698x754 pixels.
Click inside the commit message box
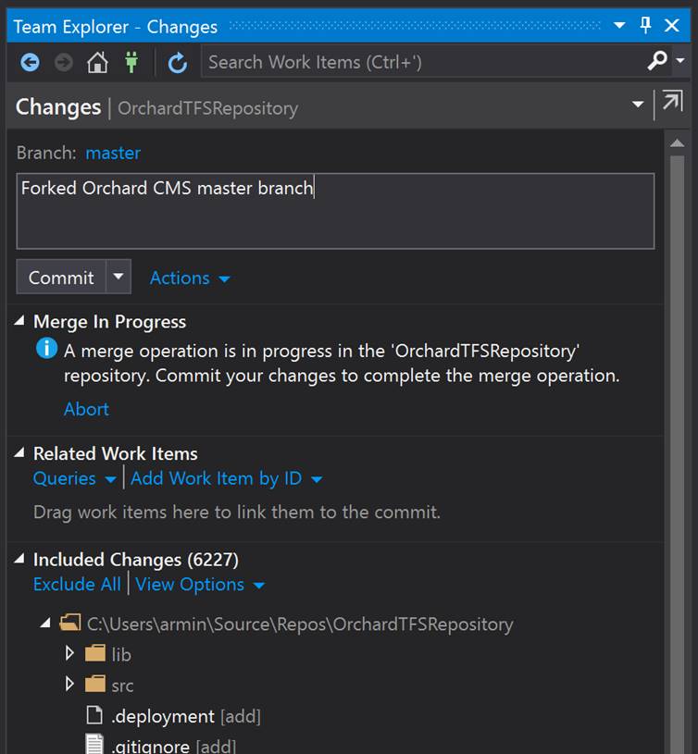pyautogui.click(x=335, y=211)
